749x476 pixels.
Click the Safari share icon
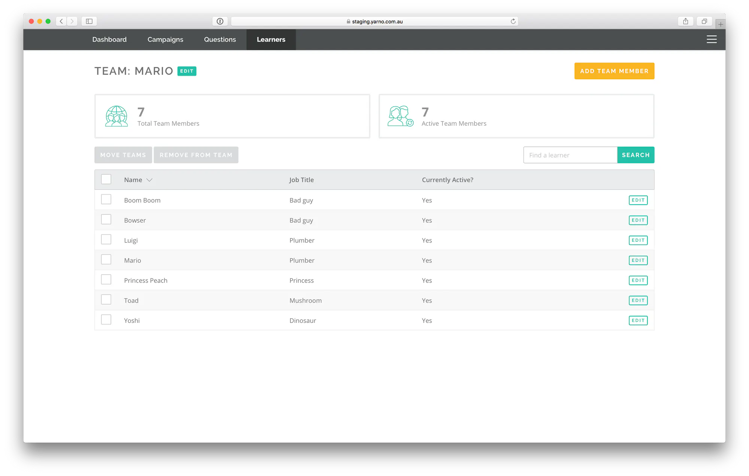[685, 21]
